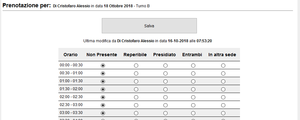The image size is (300, 120).
Task: Click the Salva button
Action: coord(149,26)
